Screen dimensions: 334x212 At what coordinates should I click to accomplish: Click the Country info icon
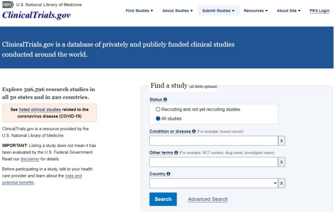pos(168,174)
